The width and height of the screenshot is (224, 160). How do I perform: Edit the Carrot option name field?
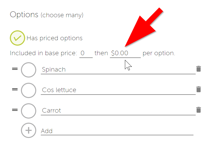pos(118,111)
